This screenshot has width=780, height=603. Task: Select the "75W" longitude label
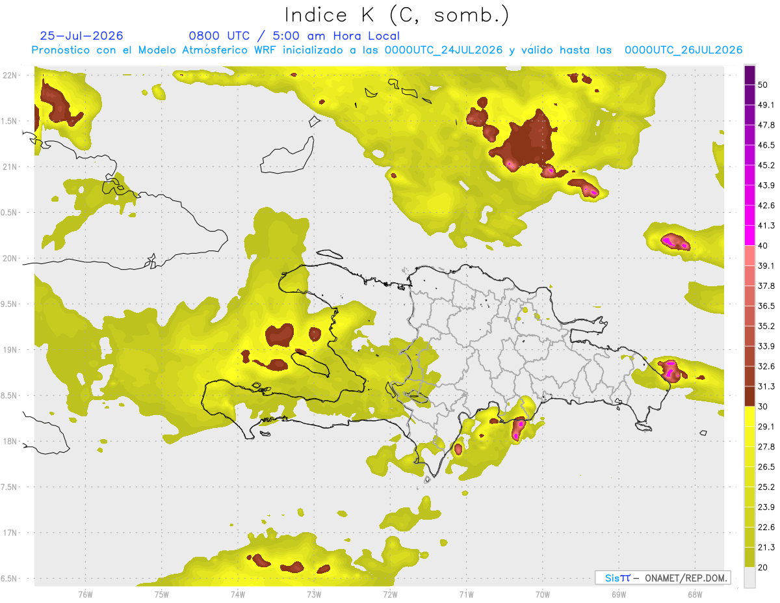pyautogui.click(x=161, y=594)
